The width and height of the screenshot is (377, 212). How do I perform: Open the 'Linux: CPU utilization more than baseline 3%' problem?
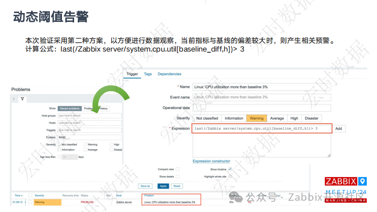[170, 202]
